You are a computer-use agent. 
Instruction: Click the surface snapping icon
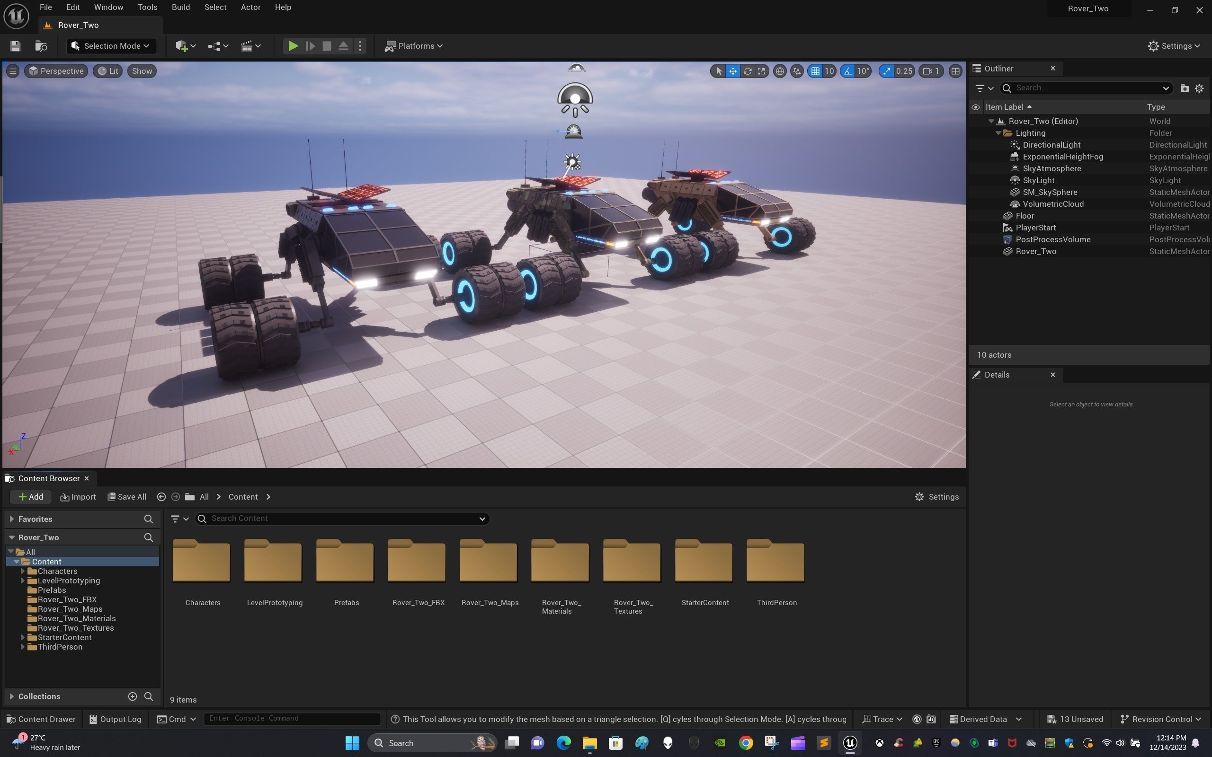coord(797,71)
